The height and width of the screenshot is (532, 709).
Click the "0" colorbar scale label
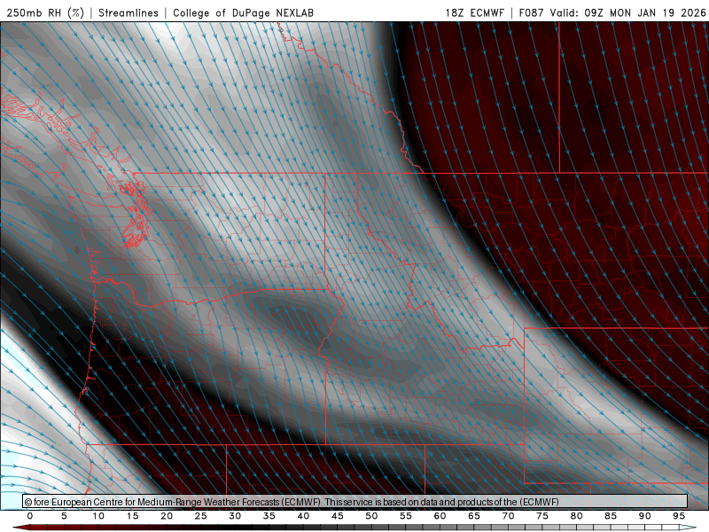coord(30,516)
